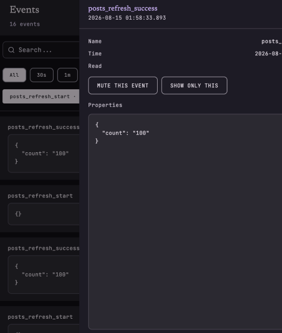The height and width of the screenshot is (333, 282).
Task: Click the 2026-08-15 01:58:33.893 timestamp
Action: [x=127, y=18]
